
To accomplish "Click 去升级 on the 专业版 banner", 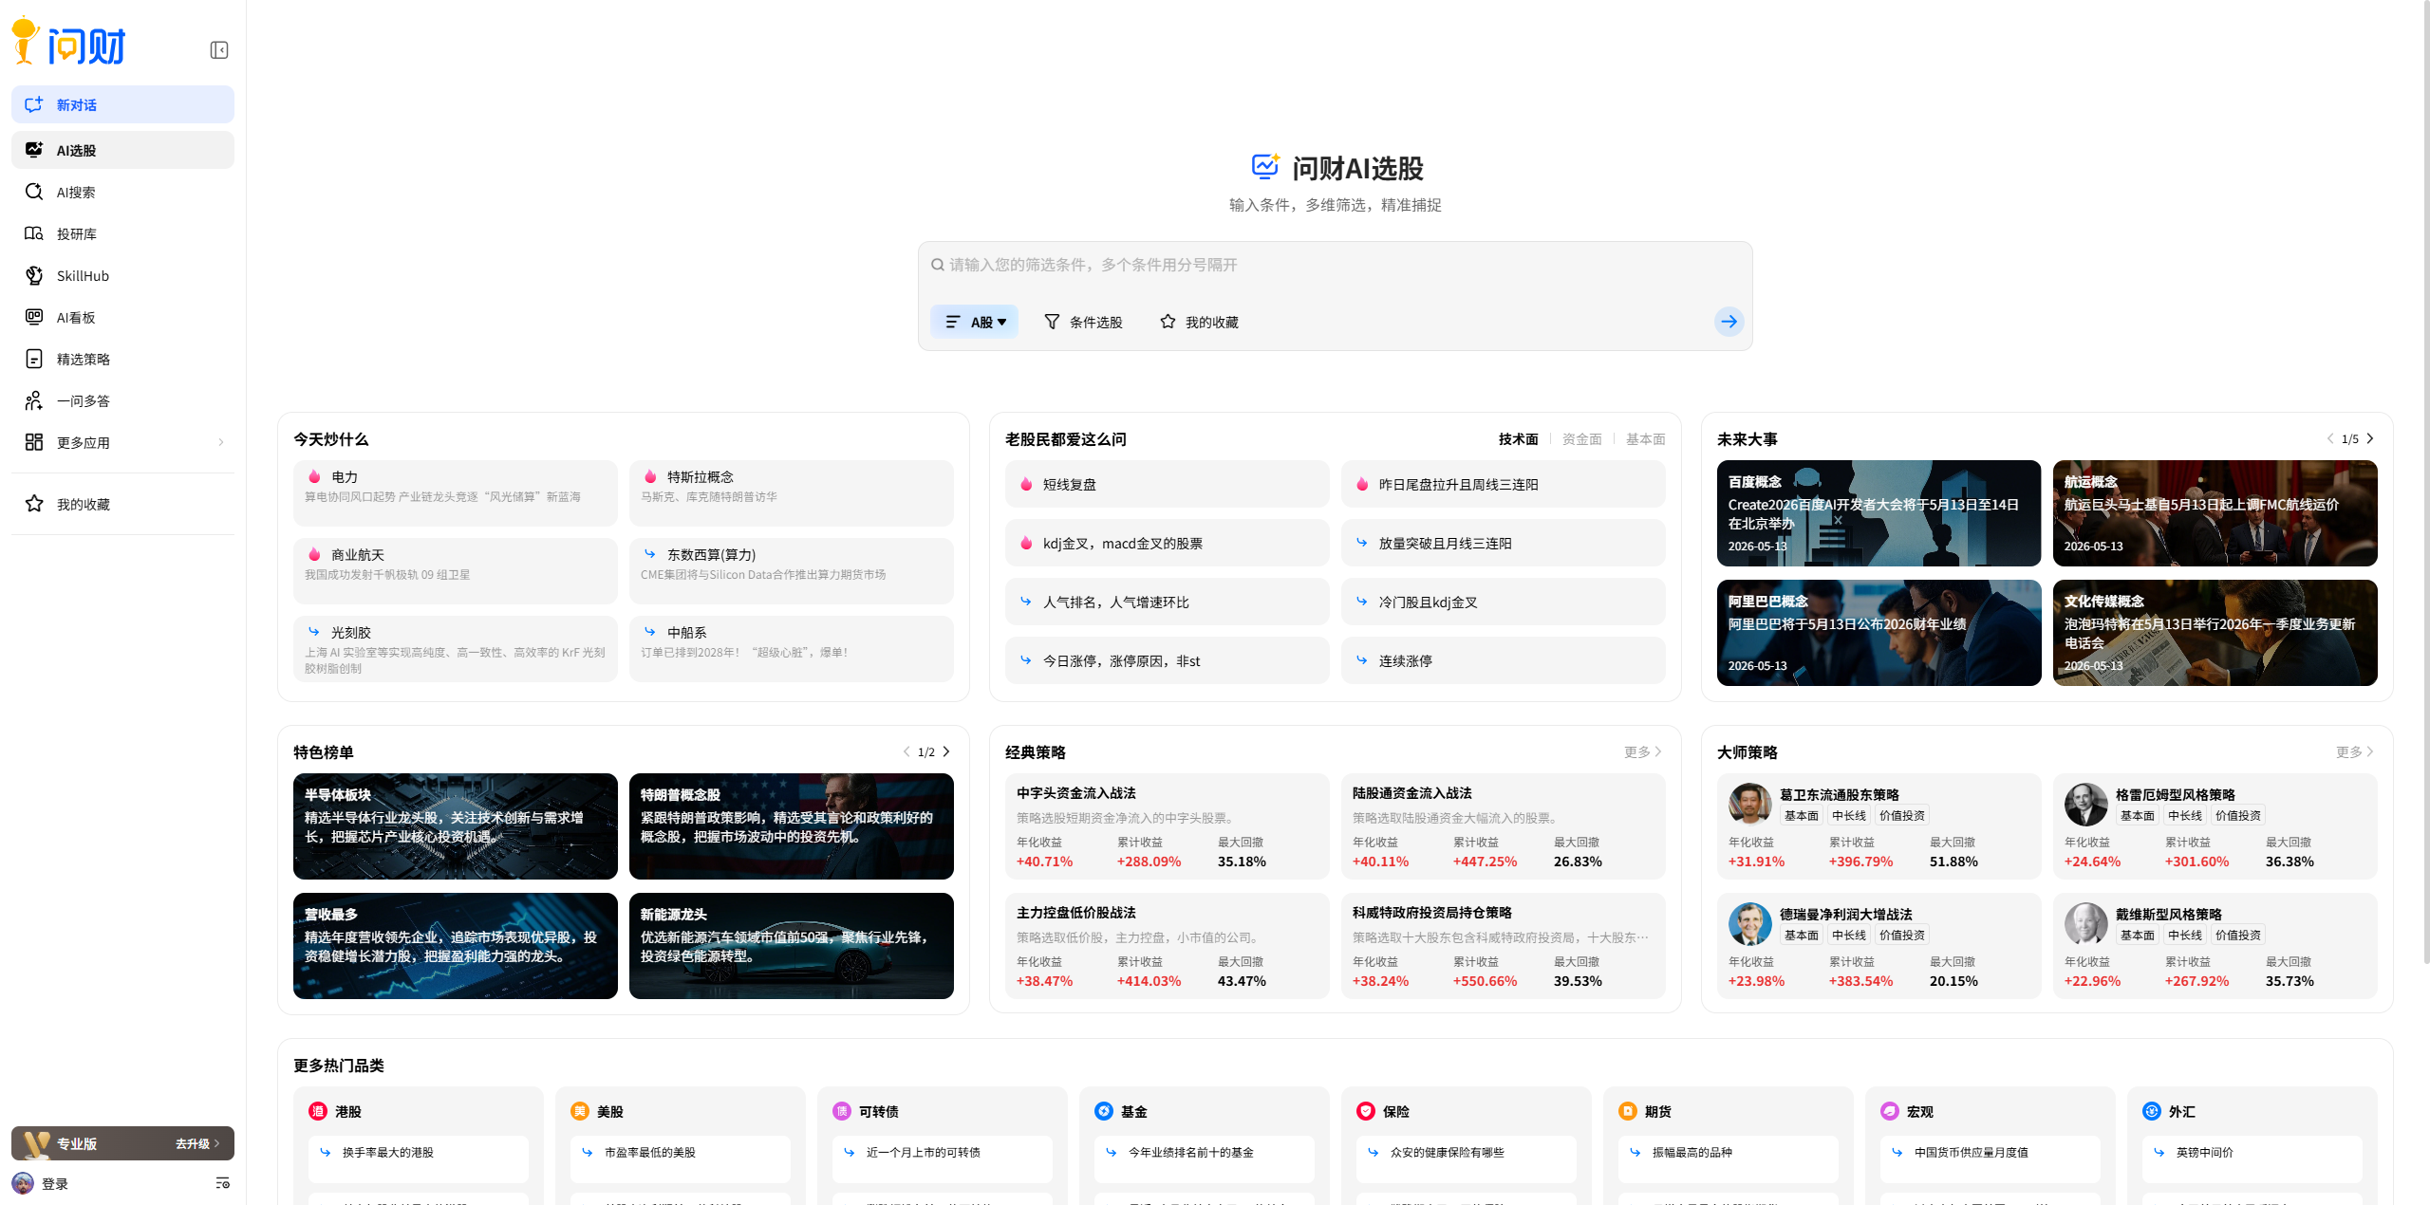I will (197, 1143).
